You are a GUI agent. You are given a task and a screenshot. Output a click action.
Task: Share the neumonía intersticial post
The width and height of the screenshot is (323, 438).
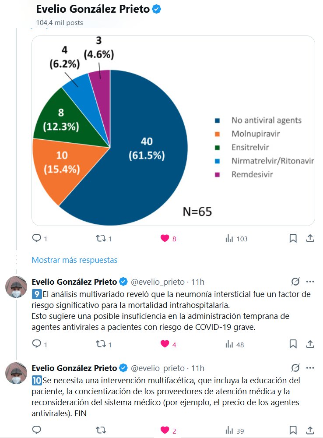tap(310, 344)
